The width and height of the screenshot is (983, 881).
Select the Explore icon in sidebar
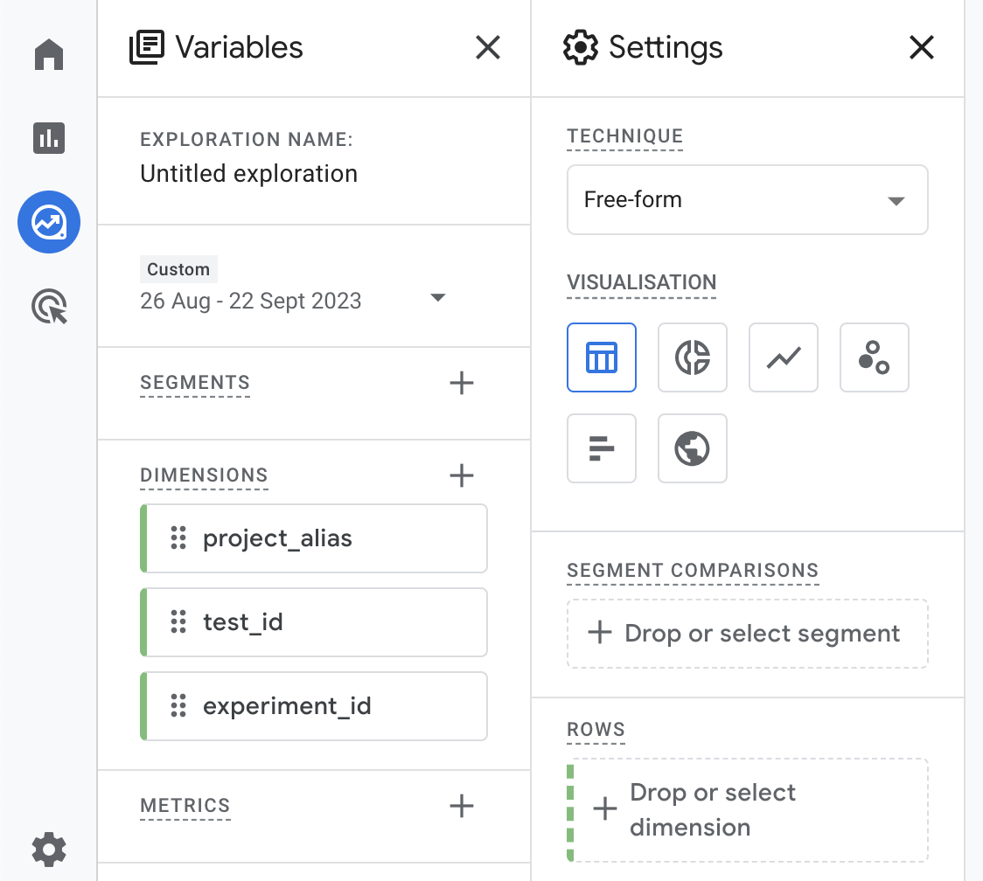click(49, 223)
